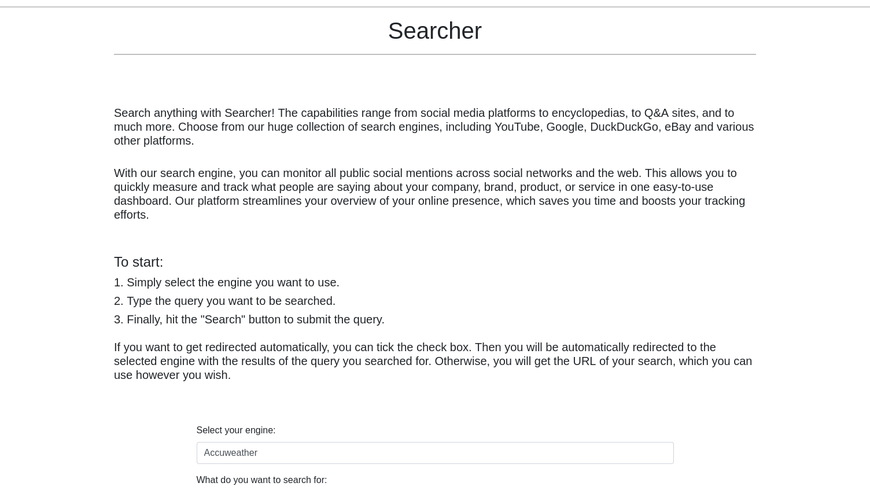
Task: Open the Select your engine dropdown
Action: 435,453
